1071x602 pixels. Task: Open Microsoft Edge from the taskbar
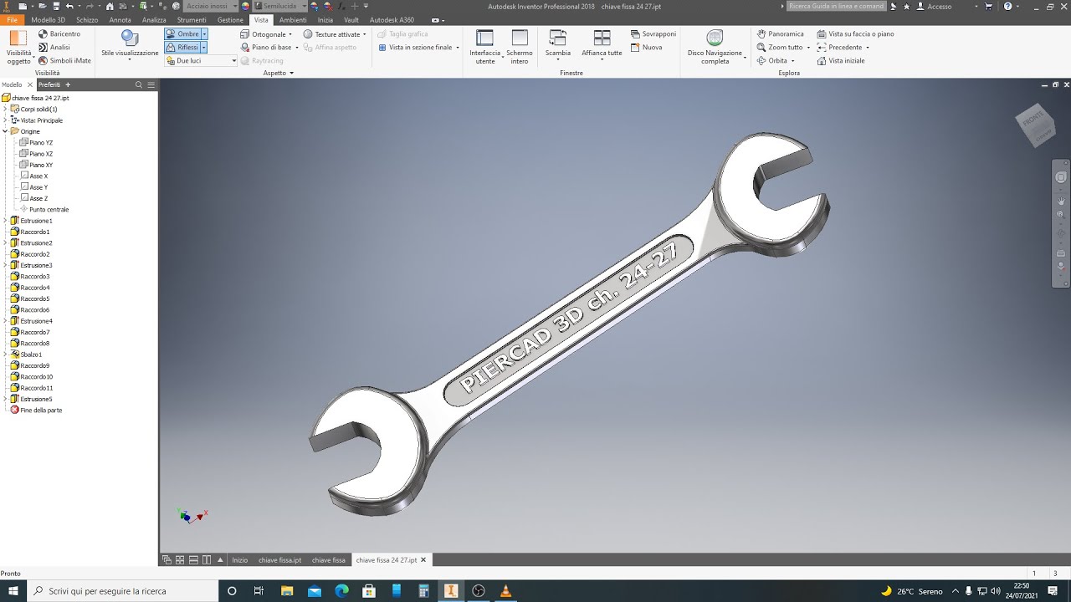[341, 591]
